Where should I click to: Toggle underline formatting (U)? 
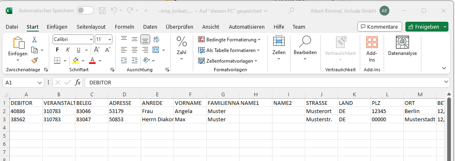(78, 50)
